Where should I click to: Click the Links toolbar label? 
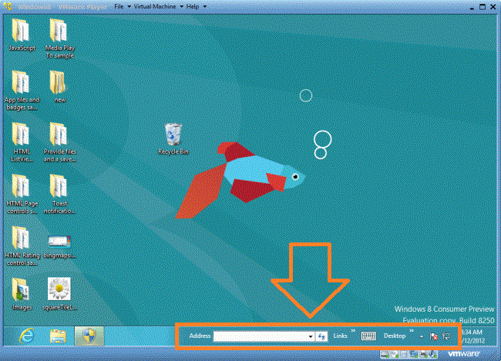click(x=340, y=336)
